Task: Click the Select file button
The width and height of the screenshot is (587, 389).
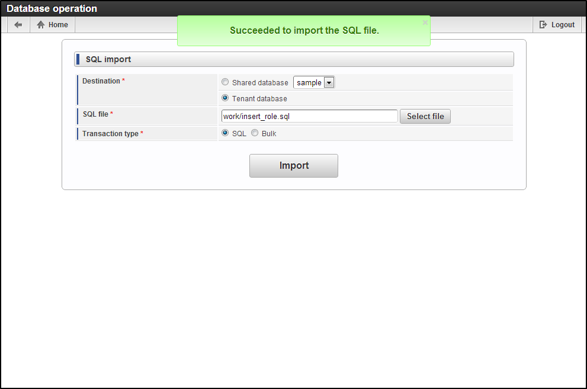Action: (425, 116)
